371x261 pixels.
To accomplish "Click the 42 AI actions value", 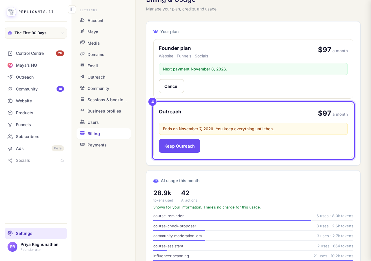I will point(185,193).
